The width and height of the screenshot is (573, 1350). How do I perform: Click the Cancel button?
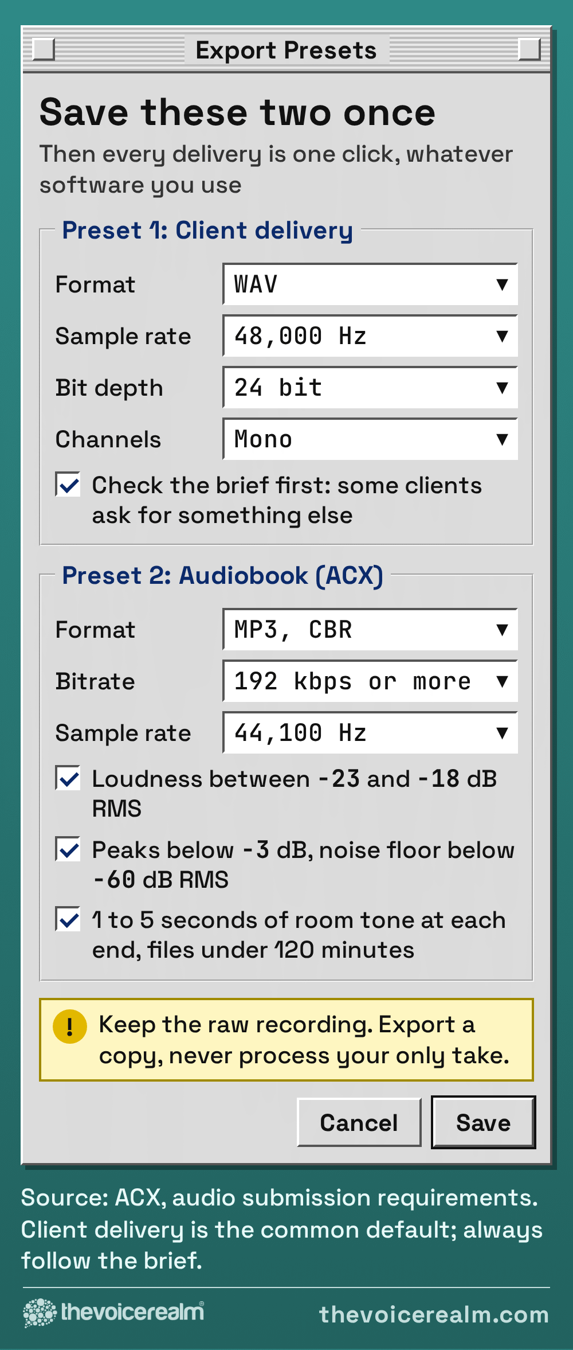tap(359, 1122)
